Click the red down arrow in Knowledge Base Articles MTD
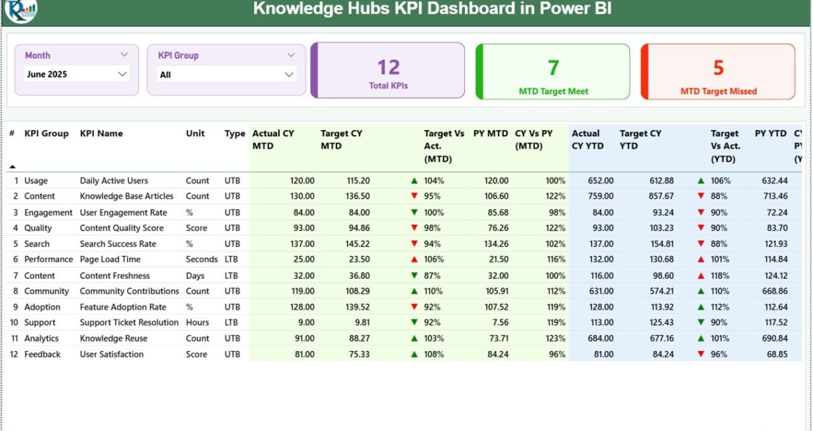Image resolution: width=813 pixels, height=431 pixels. 414,196
